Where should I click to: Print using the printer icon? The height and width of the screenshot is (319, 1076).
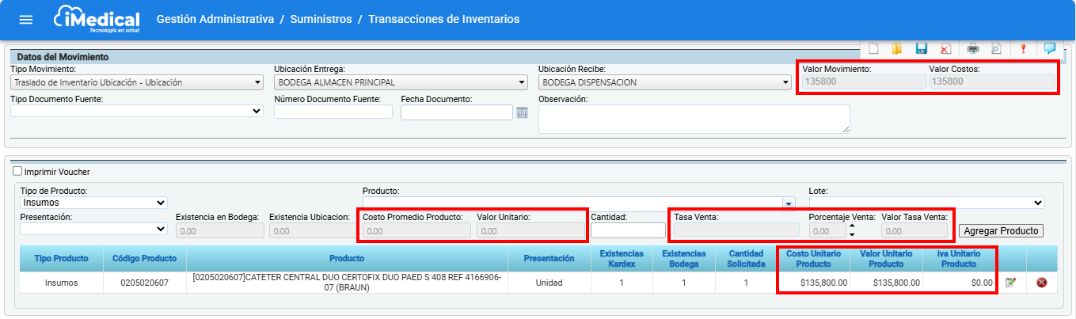click(973, 49)
